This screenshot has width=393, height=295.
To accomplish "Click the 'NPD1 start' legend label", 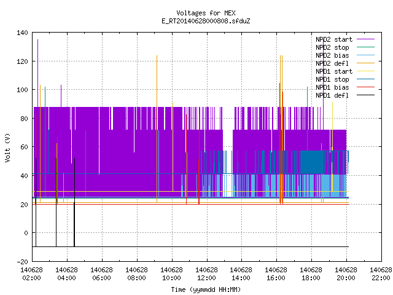I will pos(334,71).
